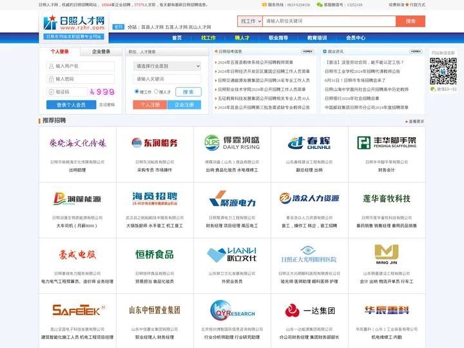Open 收费标准 link at top right

point(396,5)
